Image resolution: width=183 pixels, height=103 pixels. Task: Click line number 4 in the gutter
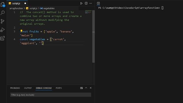coord(14,39)
